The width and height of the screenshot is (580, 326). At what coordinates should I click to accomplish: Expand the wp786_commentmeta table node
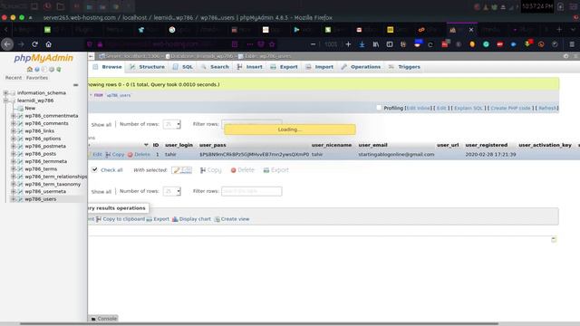pyautogui.click(x=14, y=116)
